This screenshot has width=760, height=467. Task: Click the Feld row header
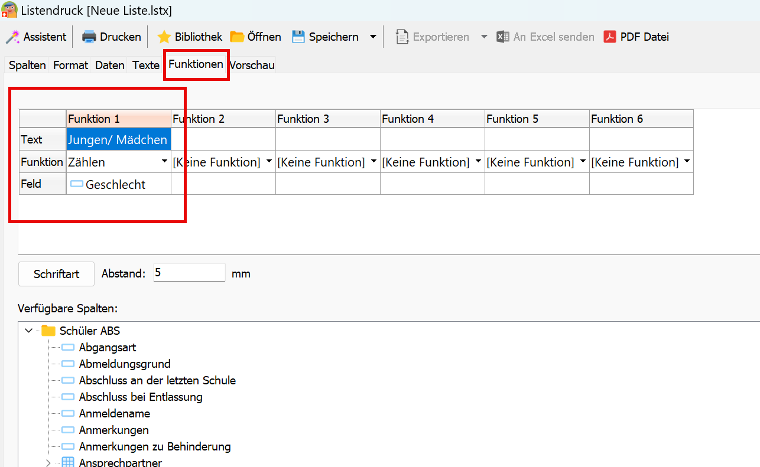(43, 184)
